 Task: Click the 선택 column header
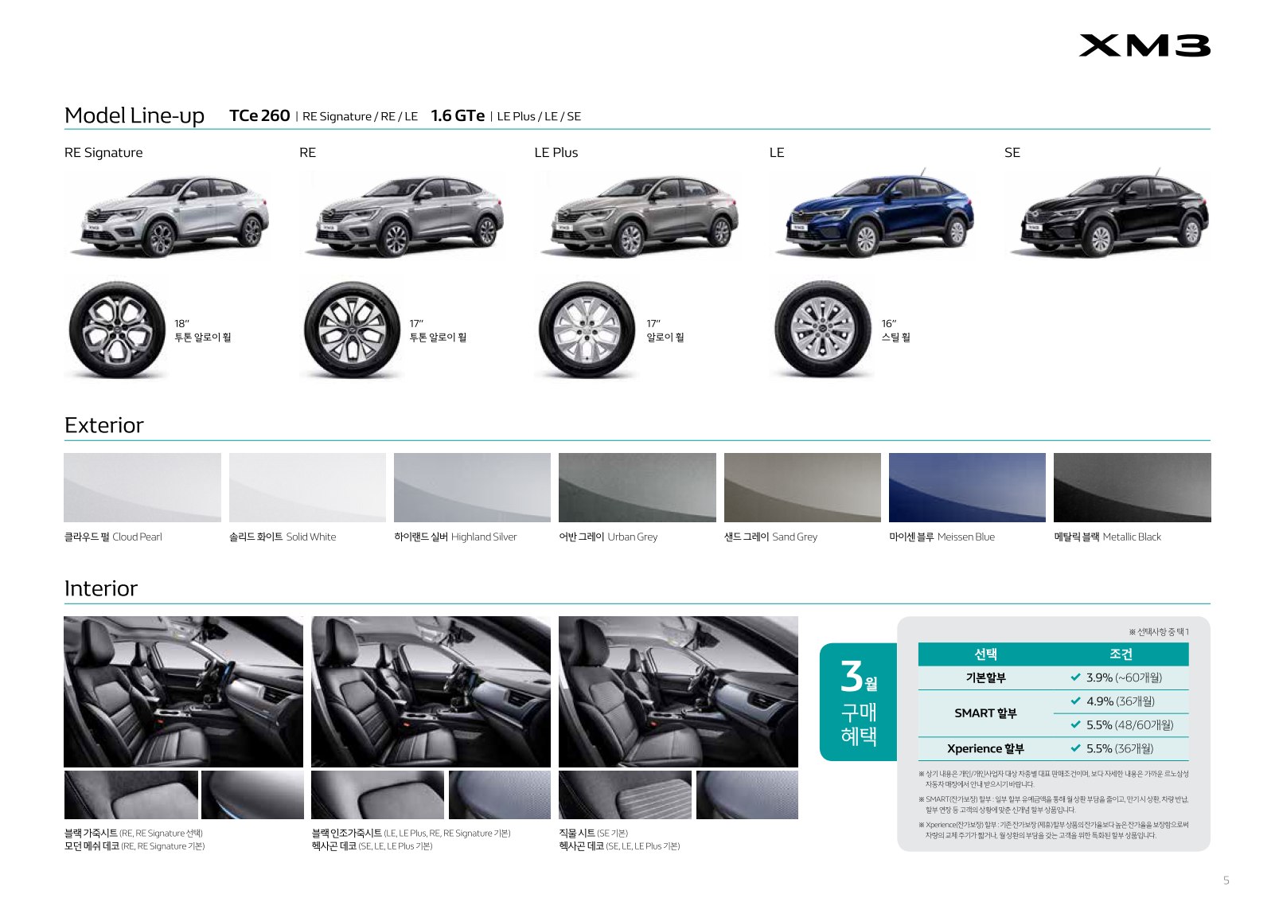click(985, 654)
